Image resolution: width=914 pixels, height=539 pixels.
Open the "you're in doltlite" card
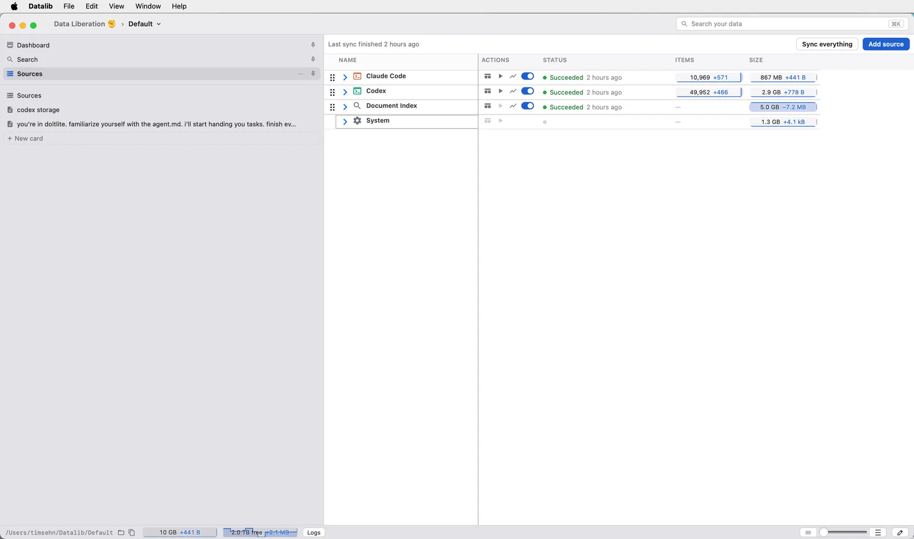162,124
